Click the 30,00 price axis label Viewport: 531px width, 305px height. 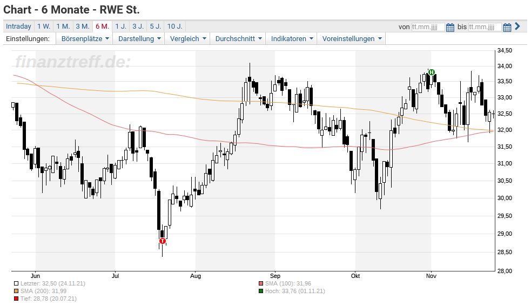[505, 198]
